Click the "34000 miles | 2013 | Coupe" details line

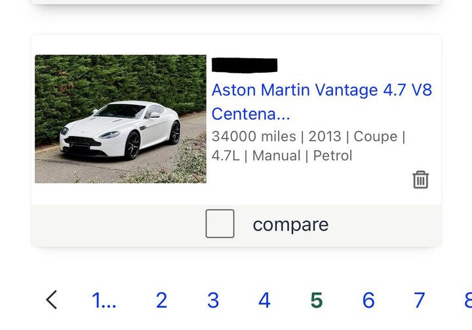tap(308, 136)
